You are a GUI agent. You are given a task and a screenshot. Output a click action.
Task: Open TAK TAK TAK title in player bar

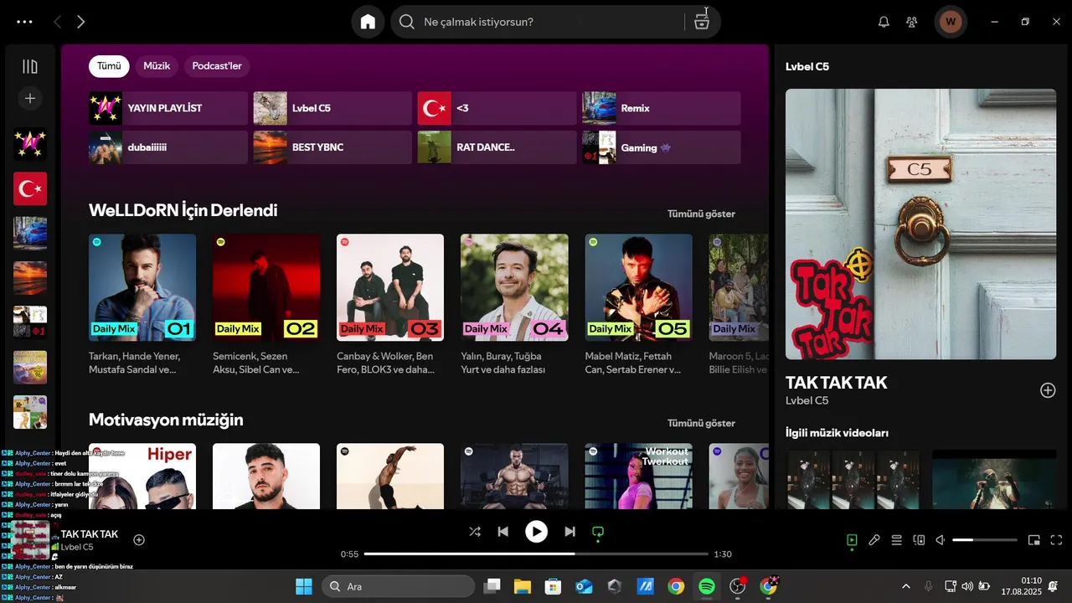[90, 533]
